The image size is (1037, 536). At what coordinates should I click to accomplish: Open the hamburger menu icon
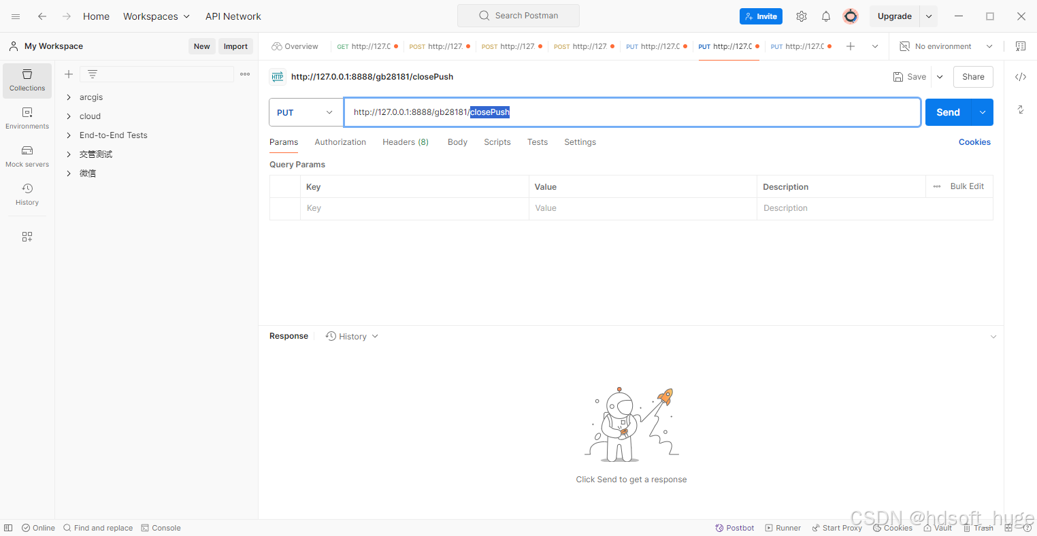coord(16,16)
